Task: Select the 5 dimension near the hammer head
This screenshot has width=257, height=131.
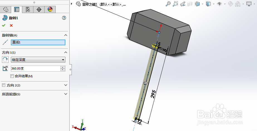Action: [x=159, y=44]
